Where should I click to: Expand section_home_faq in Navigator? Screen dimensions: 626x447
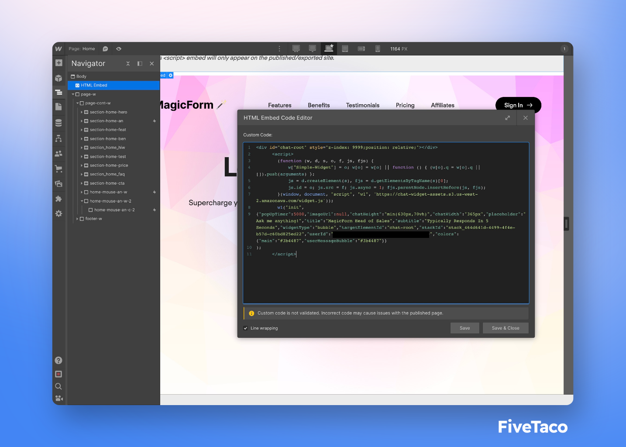click(x=82, y=174)
